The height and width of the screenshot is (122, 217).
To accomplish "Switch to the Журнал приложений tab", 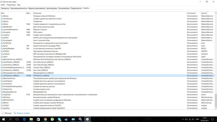I will click(x=37, y=8).
